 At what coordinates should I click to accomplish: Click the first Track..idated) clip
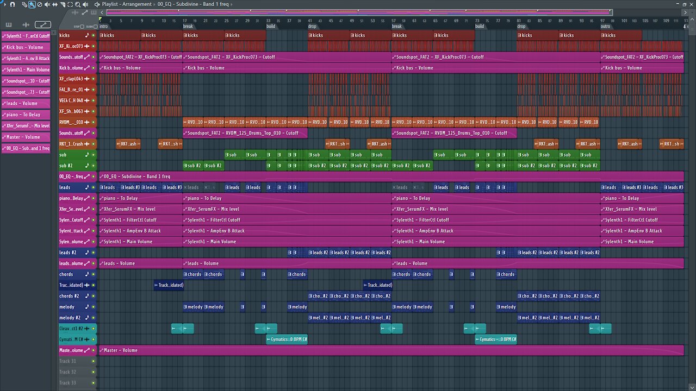169,285
